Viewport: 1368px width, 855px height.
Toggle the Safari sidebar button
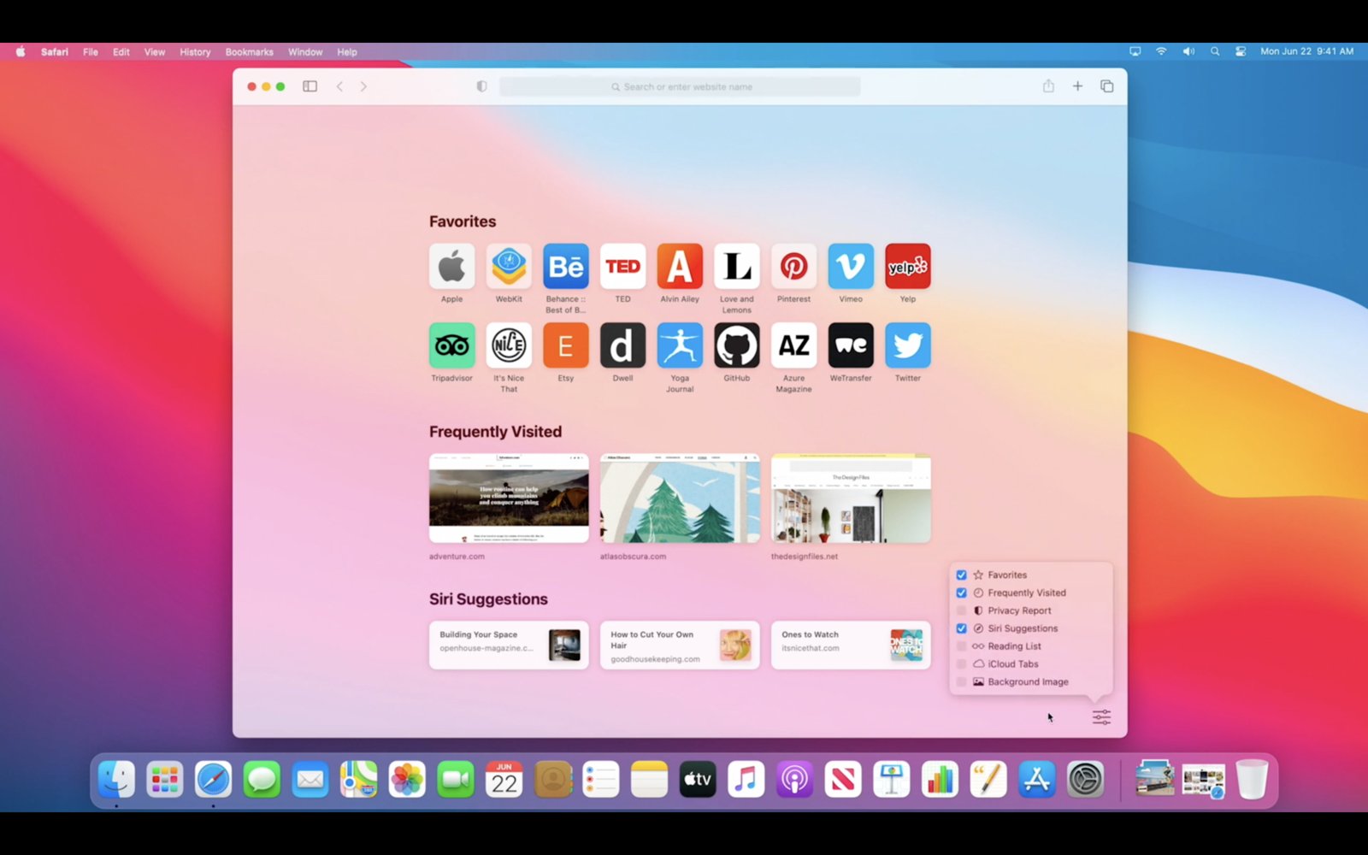pos(310,86)
